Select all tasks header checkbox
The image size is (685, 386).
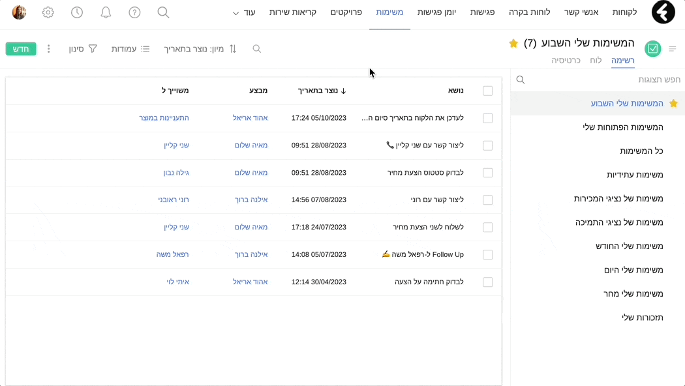[487, 91]
